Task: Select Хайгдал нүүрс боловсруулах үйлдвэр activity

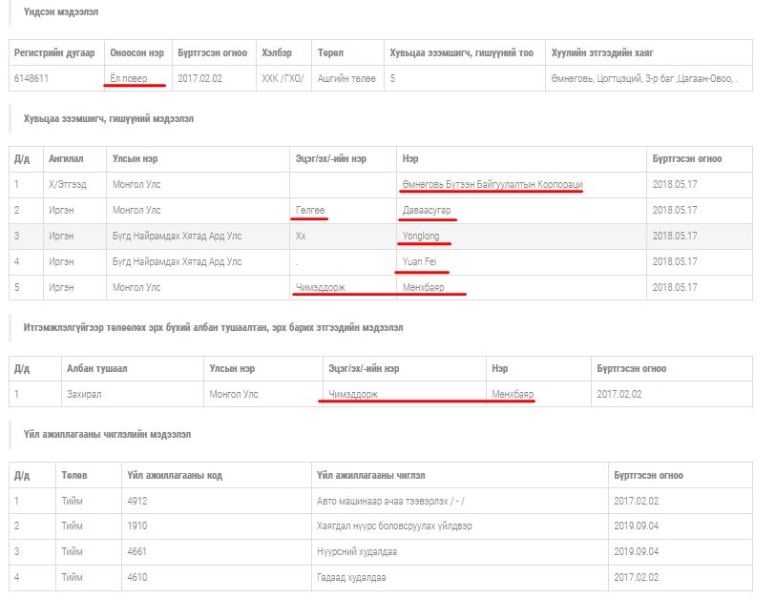Action: (393, 526)
